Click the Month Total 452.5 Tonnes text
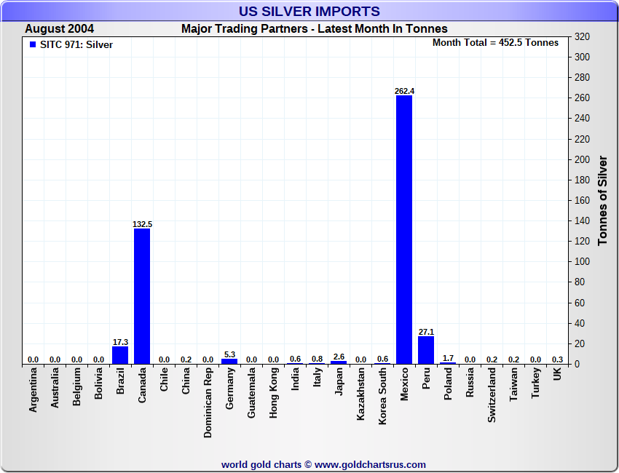This screenshot has width=619, height=473. point(495,43)
